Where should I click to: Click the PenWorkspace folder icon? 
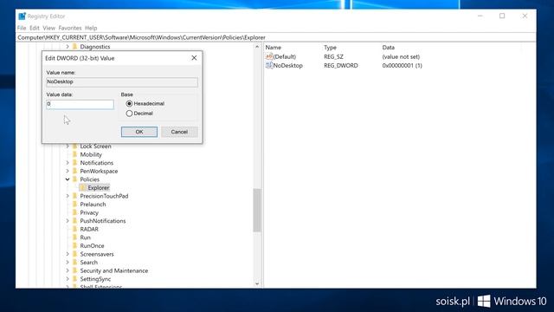pyautogui.click(x=75, y=172)
